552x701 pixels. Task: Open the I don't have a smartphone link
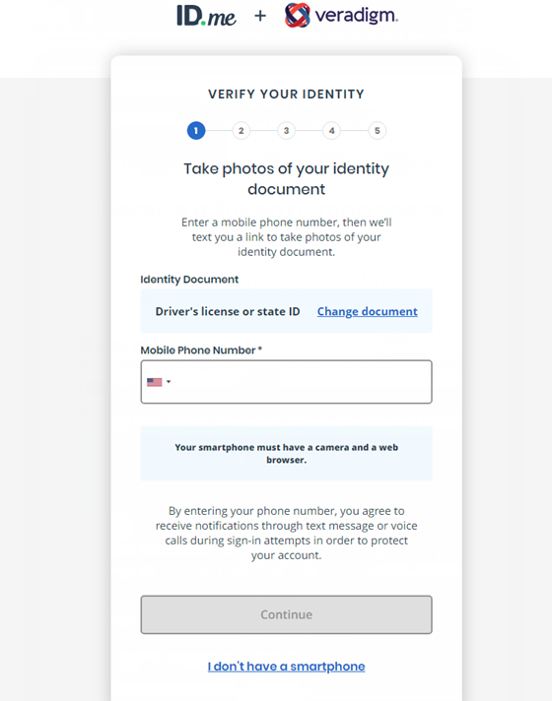[x=287, y=667]
